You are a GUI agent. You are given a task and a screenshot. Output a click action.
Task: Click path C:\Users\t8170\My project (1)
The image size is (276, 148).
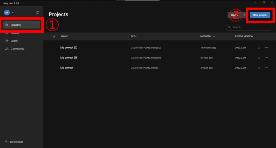146,58
